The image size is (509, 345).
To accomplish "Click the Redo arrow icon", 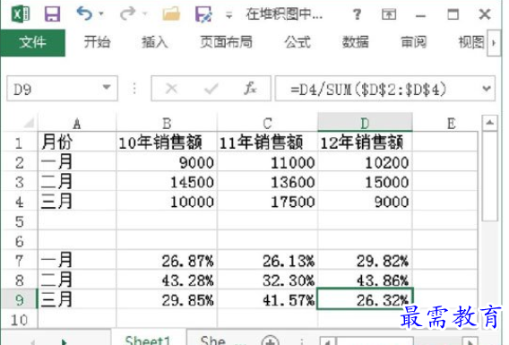I will point(127,13).
